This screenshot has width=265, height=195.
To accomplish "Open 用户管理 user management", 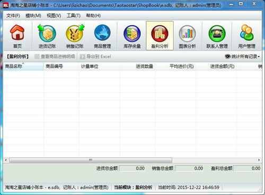I will tap(246, 36).
